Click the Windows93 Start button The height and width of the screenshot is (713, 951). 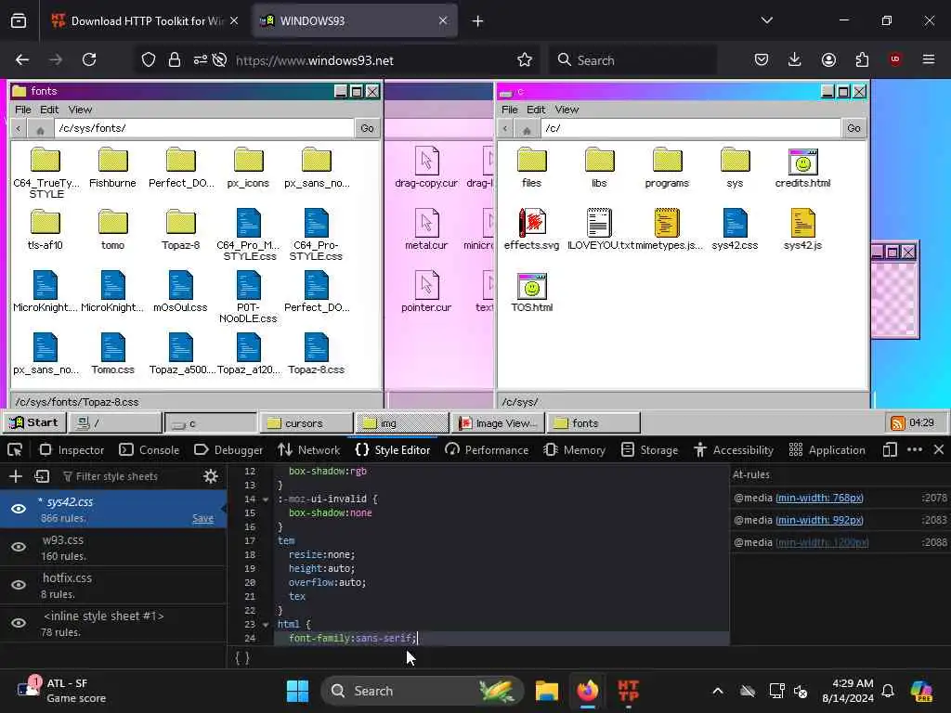[34, 423]
